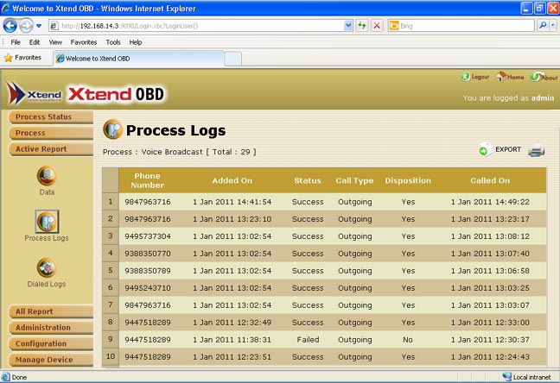Viewport: 560px width, 383px height.
Task: Select the Welcome to Xtend OBD tab
Action: pyautogui.click(x=138, y=59)
